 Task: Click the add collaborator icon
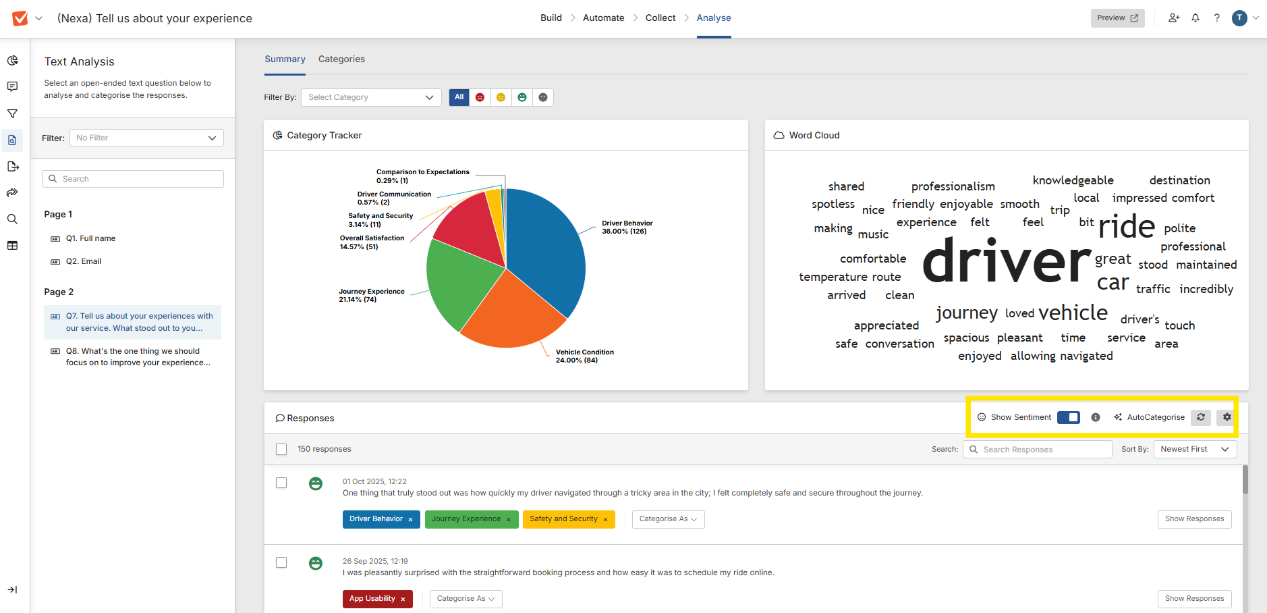(1174, 18)
